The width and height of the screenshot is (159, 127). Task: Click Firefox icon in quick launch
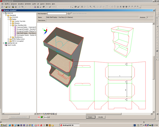pos(12,125)
